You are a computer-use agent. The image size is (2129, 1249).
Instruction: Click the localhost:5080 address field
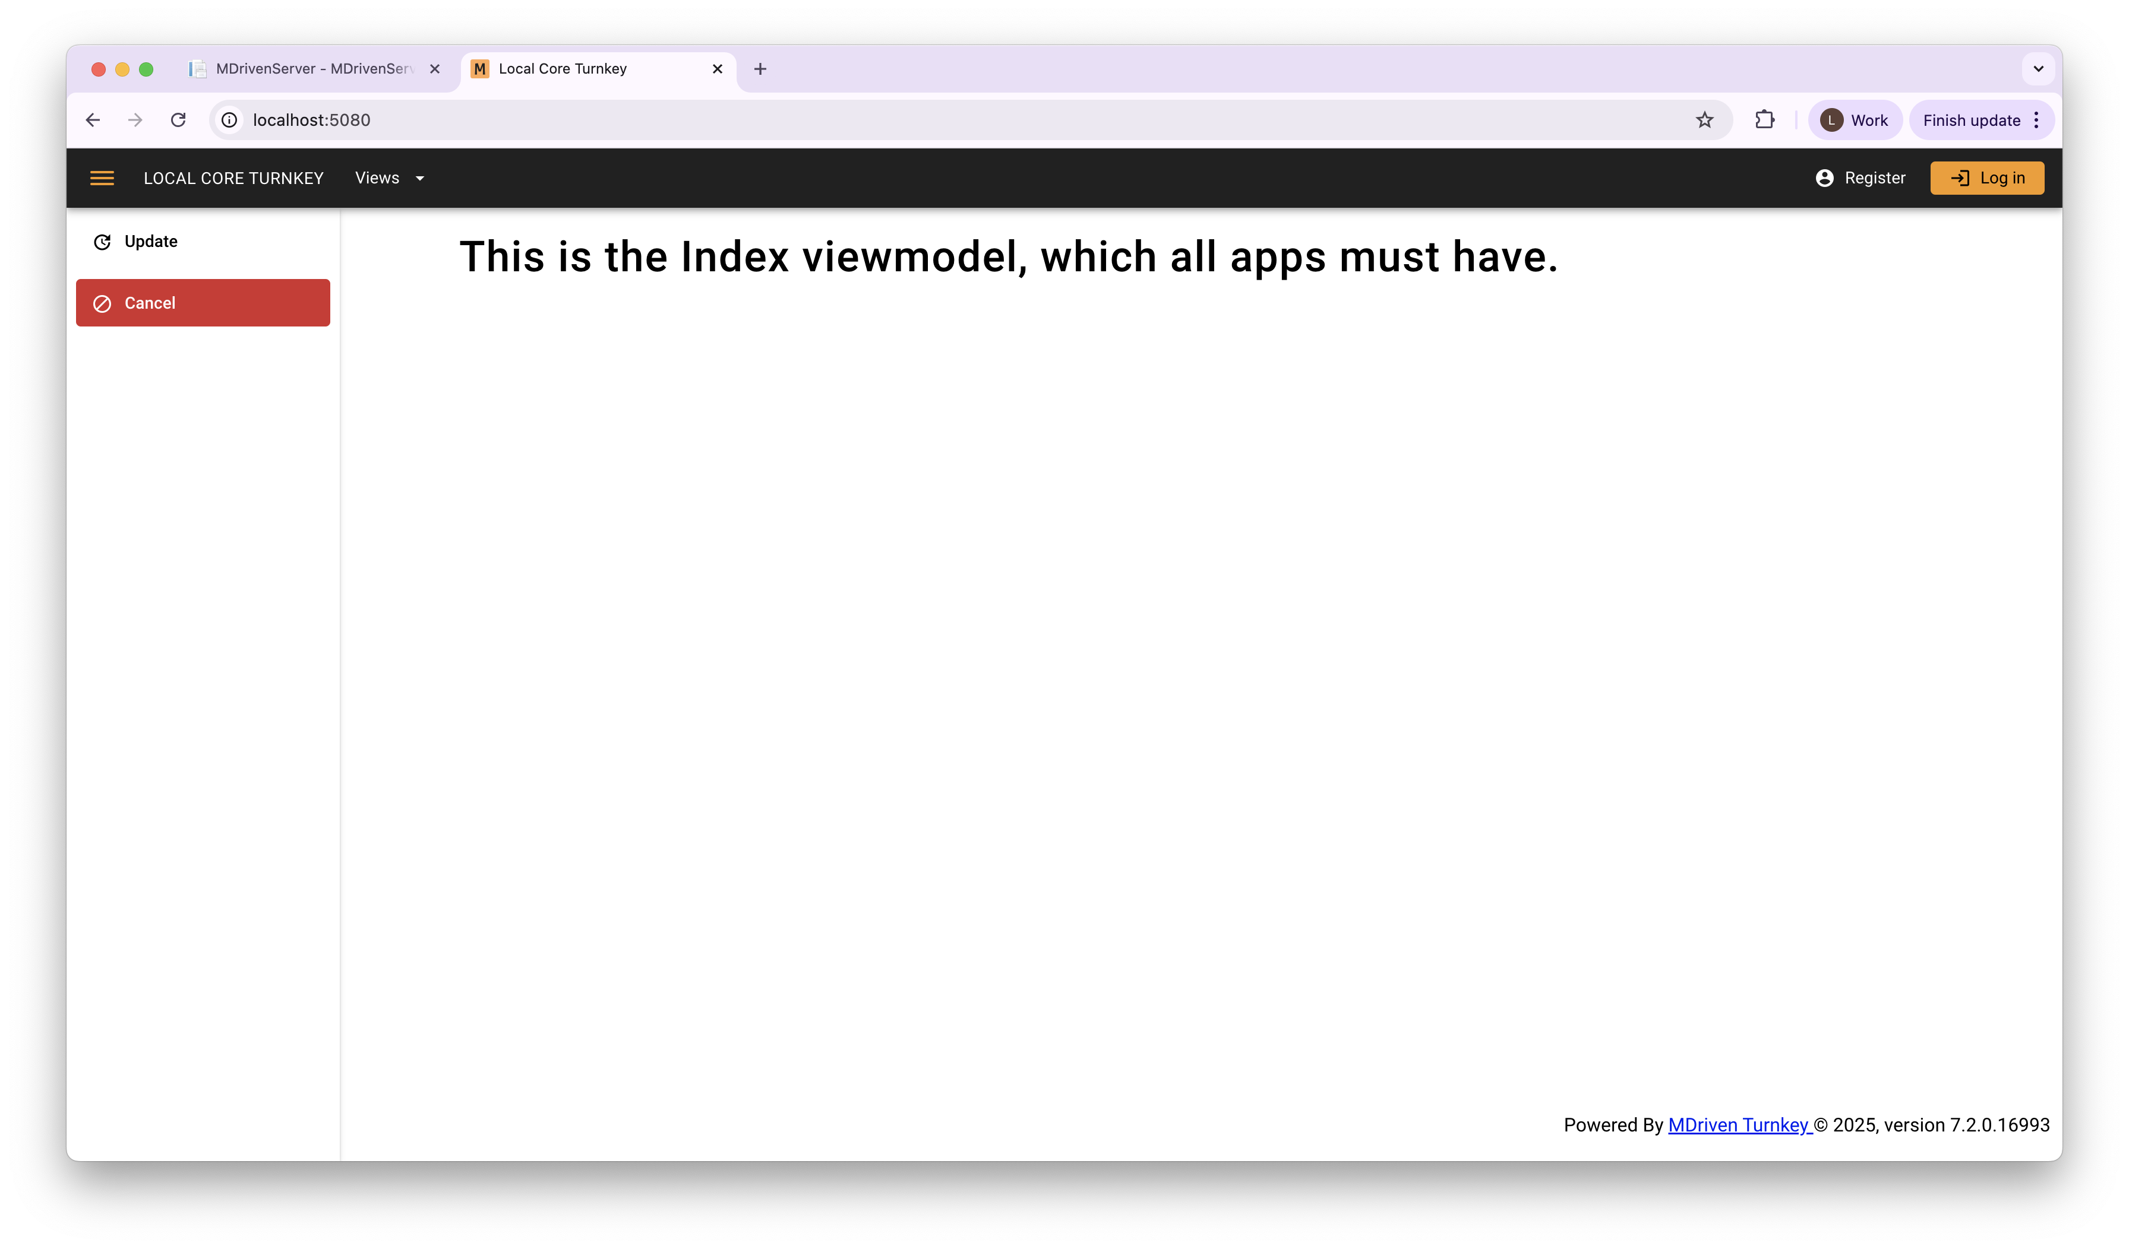click(x=929, y=120)
